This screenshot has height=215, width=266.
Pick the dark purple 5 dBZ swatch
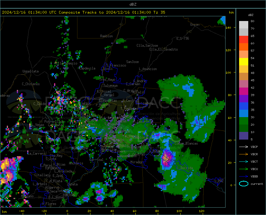[x=244, y=136]
